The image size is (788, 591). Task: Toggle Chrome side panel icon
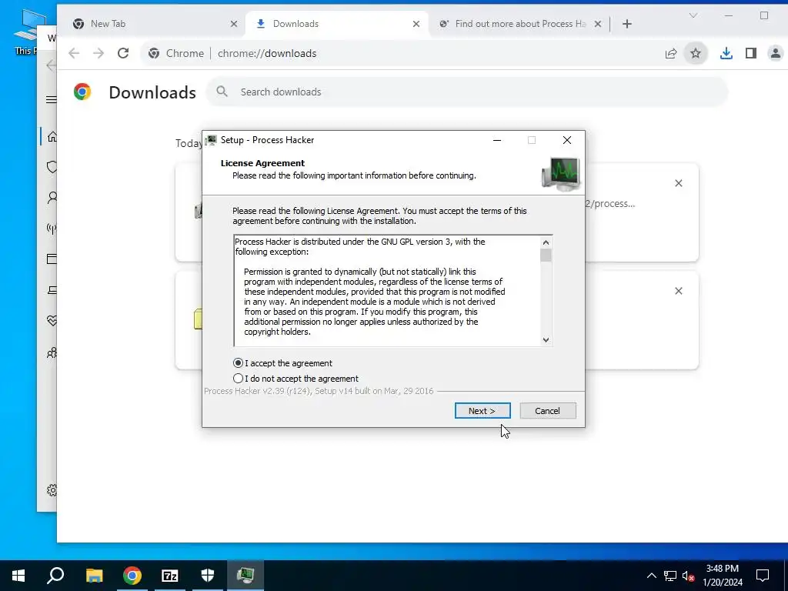(751, 53)
